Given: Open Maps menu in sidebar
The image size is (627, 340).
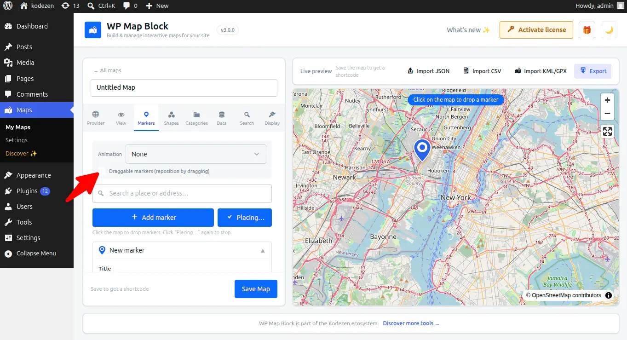Looking at the screenshot, I should click(x=37, y=110).
